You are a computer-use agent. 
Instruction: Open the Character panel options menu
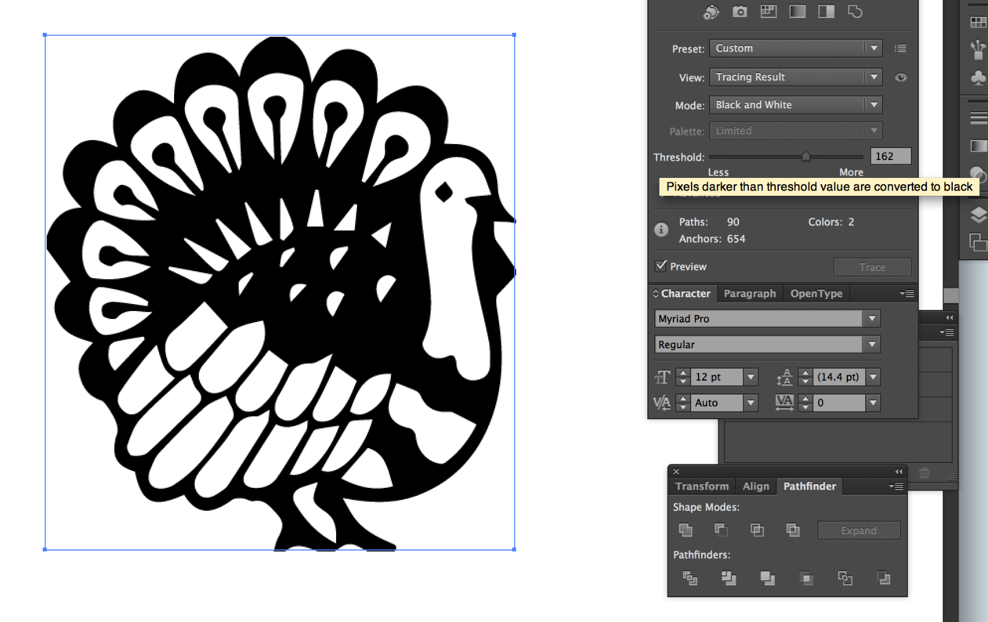[907, 294]
